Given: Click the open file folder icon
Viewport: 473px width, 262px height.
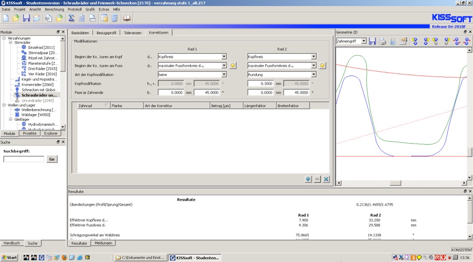Looking at the screenshot, I should pos(16,18).
